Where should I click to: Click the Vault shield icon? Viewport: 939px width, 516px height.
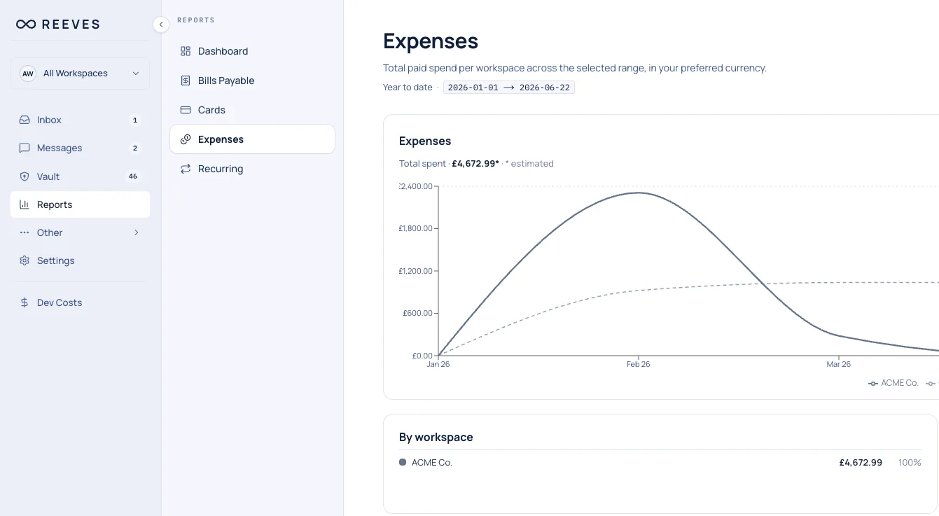tap(25, 176)
